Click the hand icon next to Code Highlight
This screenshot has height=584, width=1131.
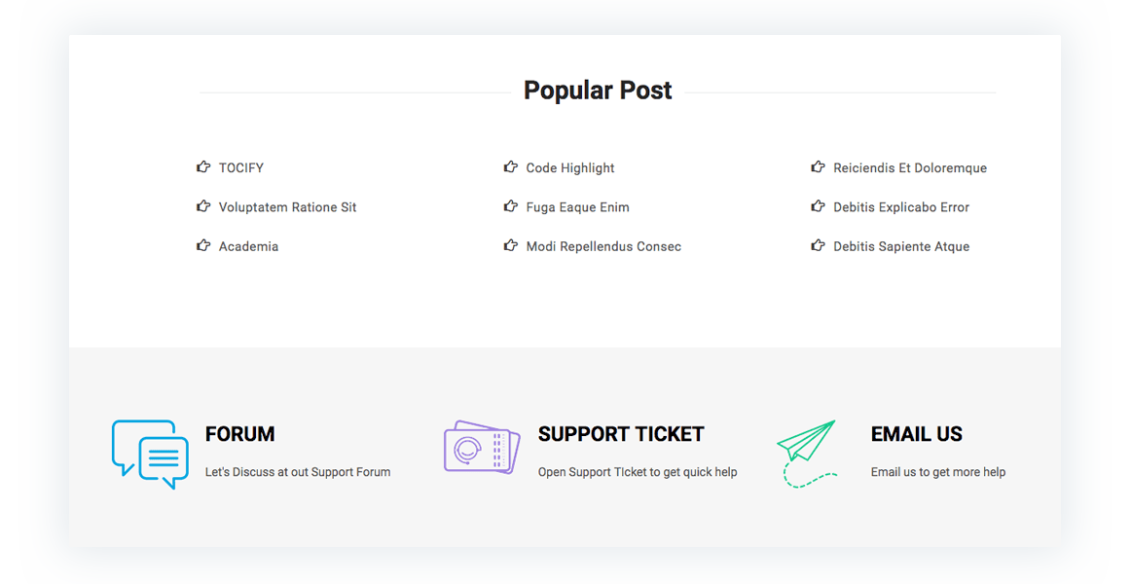[x=511, y=166]
